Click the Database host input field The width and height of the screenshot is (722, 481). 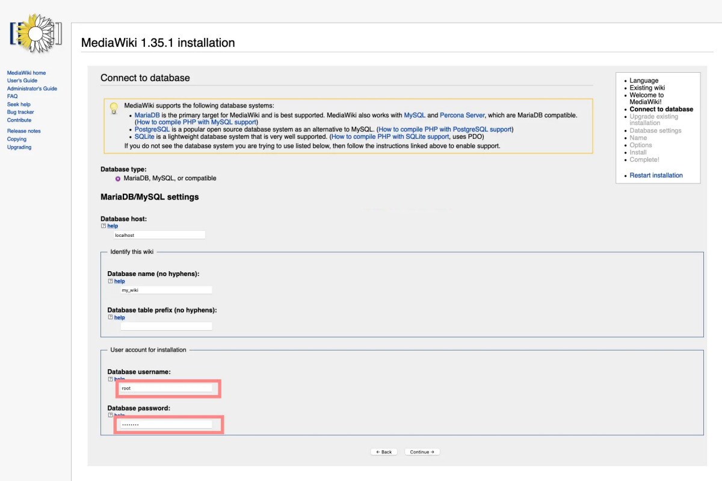(x=159, y=235)
